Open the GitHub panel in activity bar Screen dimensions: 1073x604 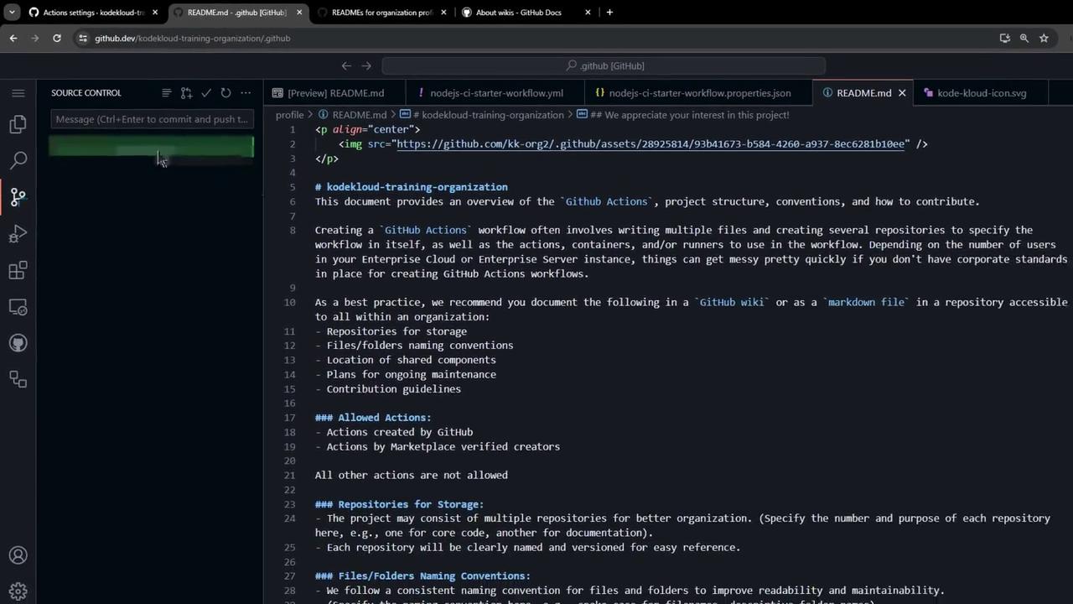pyautogui.click(x=18, y=343)
